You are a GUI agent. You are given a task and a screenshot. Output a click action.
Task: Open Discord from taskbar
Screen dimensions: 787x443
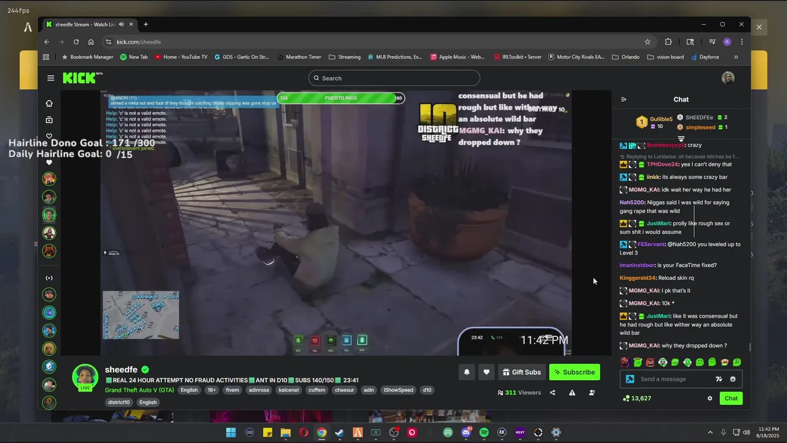[x=466, y=433]
